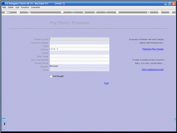Click the clock icon in toolbar

tap(73, 12)
